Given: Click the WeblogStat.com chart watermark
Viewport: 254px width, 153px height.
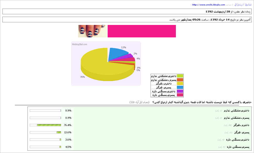Looking at the screenshot, I should (x=79, y=44).
